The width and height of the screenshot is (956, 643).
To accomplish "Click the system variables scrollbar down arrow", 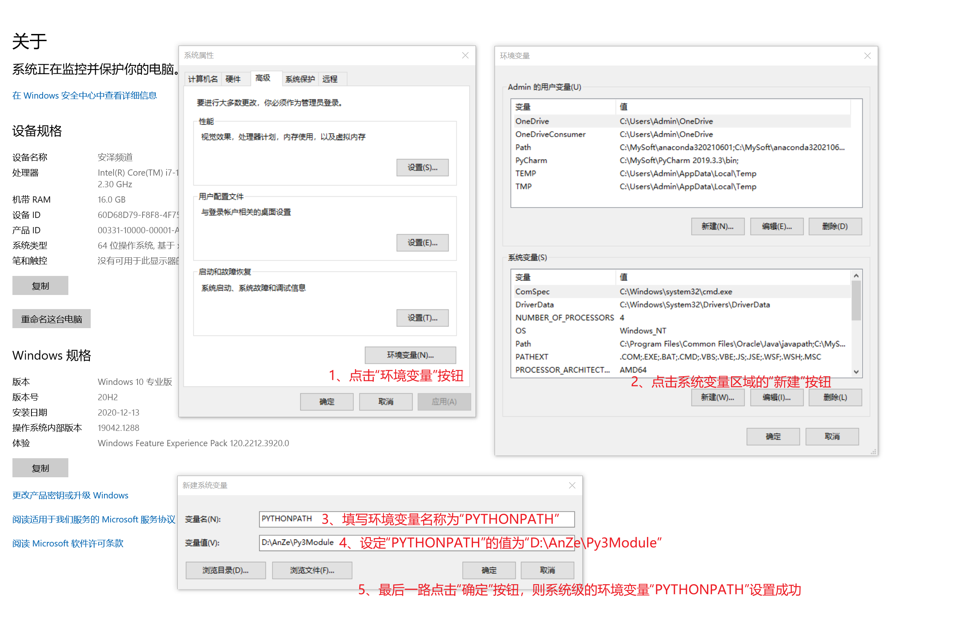I will 856,372.
